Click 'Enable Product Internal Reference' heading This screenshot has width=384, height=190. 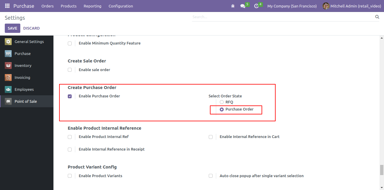tap(105, 128)
